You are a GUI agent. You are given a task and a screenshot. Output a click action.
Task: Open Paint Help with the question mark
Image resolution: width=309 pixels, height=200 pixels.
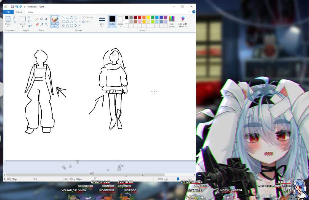[x=194, y=12]
